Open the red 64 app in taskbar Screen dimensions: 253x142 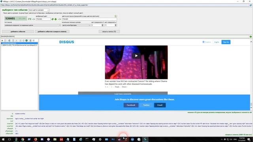[x=61, y=139]
